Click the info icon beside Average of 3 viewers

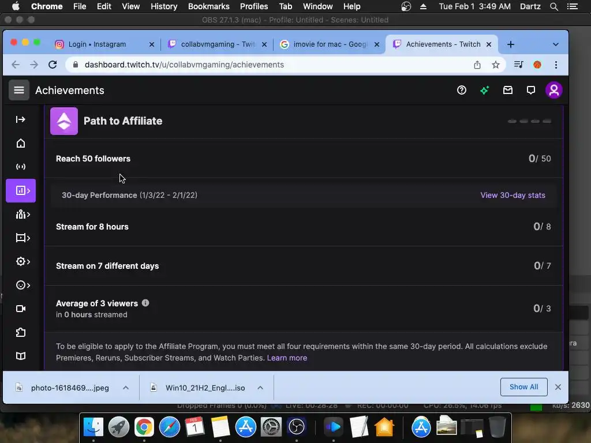[145, 303]
